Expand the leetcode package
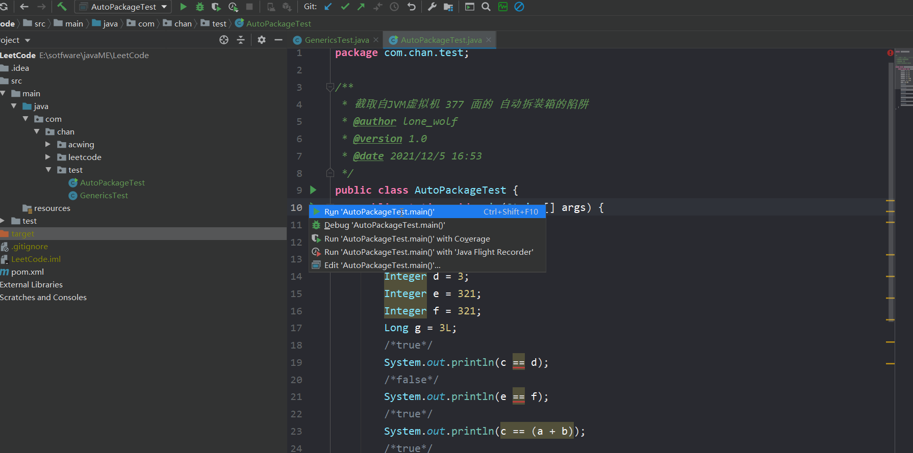913x453 pixels. [x=48, y=157]
